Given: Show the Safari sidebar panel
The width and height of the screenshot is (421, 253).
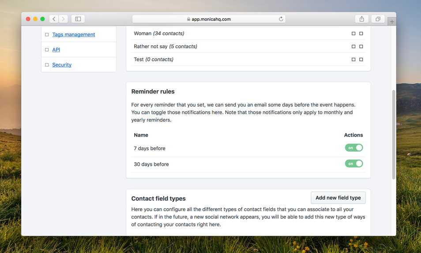Looking at the screenshot, I should point(78,19).
